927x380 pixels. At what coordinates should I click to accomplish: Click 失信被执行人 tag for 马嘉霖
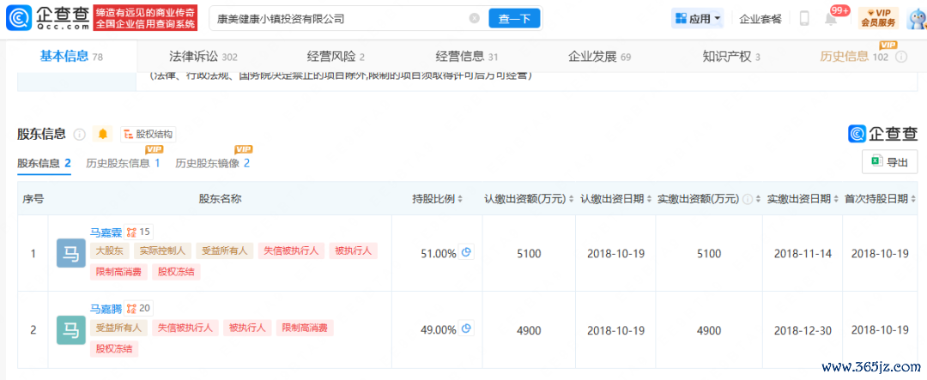point(291,250)
